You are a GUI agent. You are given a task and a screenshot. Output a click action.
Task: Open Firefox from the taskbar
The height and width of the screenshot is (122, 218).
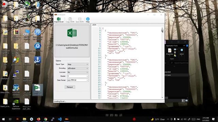pyautogui.click(x=38, y=119)
